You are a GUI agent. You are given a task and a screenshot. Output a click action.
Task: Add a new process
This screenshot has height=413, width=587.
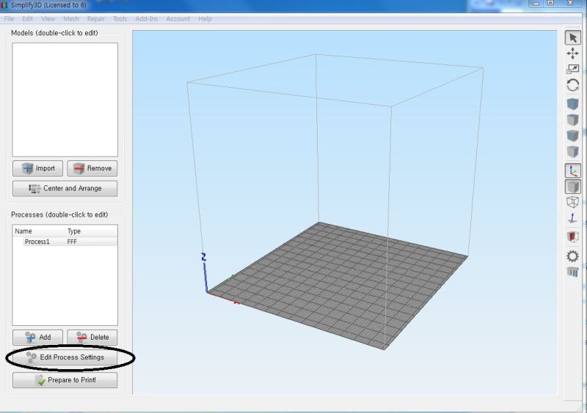coord(38,337)
